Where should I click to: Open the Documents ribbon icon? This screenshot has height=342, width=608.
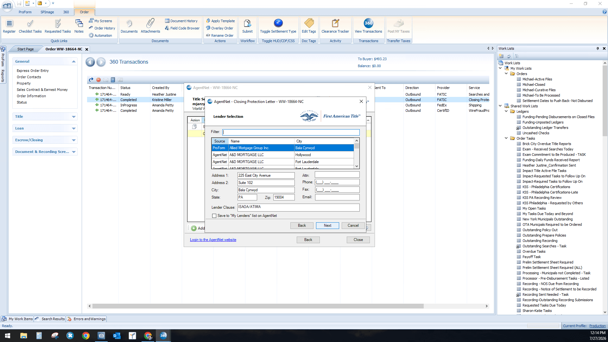tap(129, 26)
